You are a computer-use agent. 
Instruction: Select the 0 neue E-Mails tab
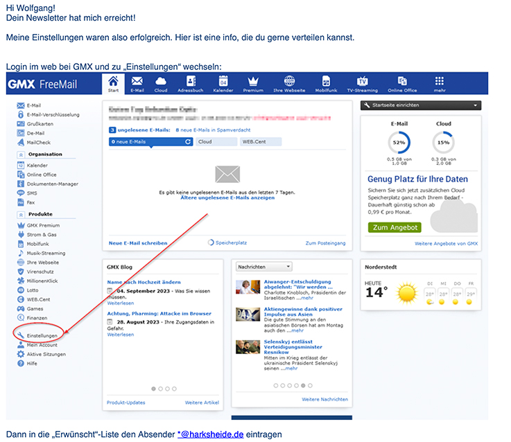pyautogui.click(x=151, y=142)
